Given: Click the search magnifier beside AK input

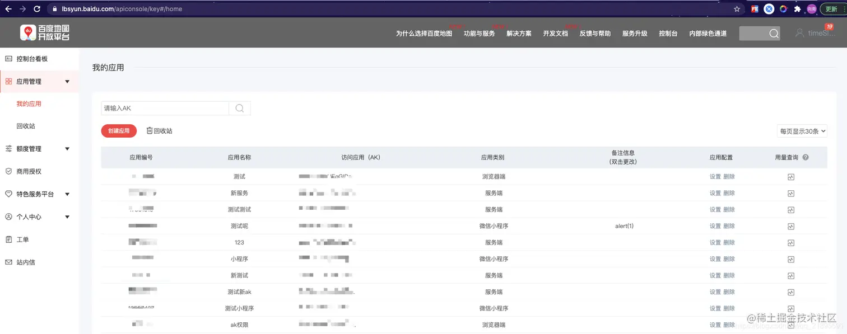Looking at the screenshot, I should [x=240, y=108].
